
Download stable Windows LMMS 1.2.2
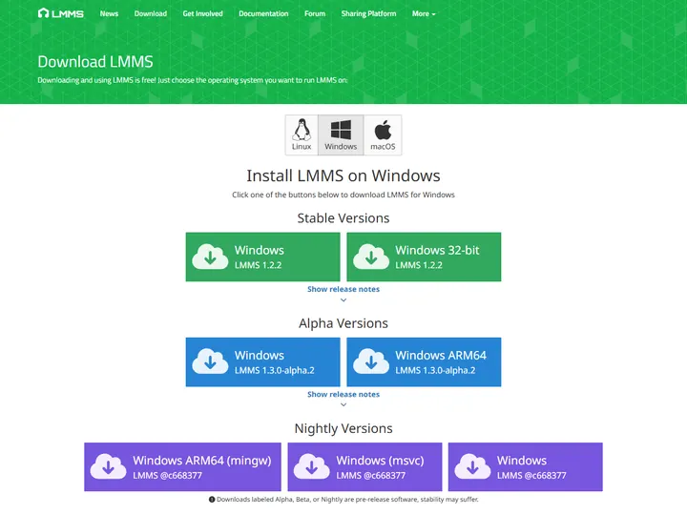tap(263, 257)
